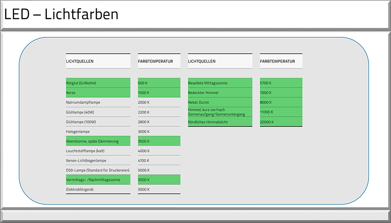Click the "Nördliches Himmelslicht" cell

[x=220, y=122]
